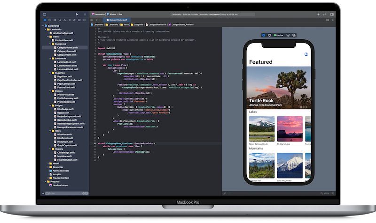The image size is (376, 223).
Task: Open the Report navigator
Action: click(85, 20)
